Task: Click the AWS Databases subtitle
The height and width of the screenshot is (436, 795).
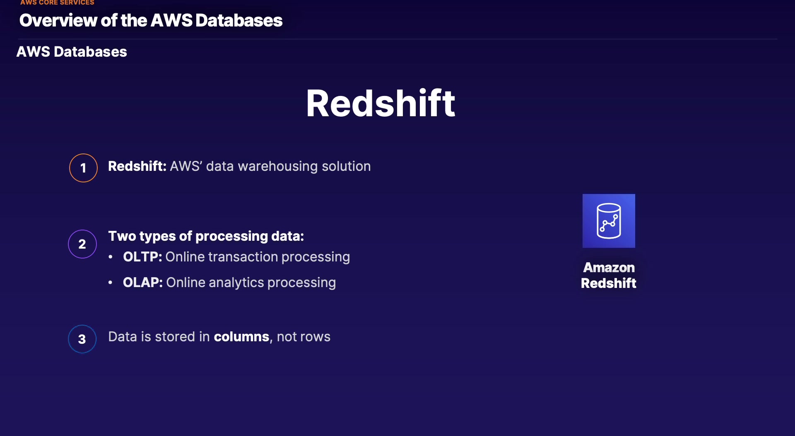Action: tap(72, 52)
